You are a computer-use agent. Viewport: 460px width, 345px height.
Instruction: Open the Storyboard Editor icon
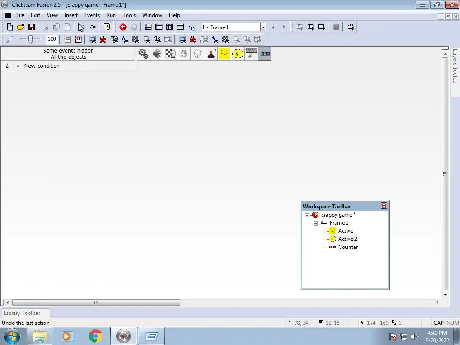148,27
